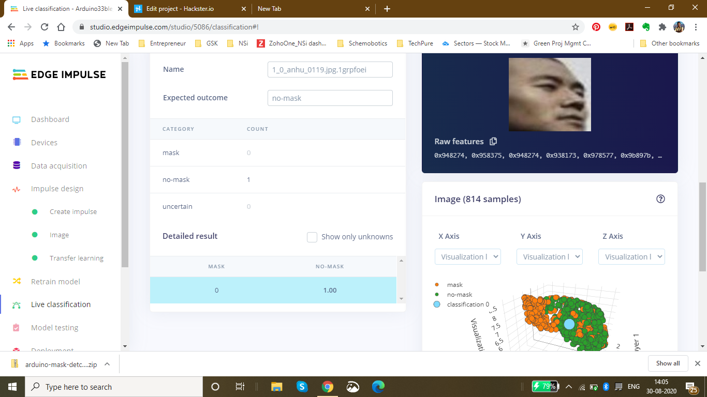The image size is (707, 397).
Task: Open Model testing in the sidebar
Action: tap(54, 328)
